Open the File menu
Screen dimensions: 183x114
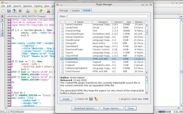(3, 6)
